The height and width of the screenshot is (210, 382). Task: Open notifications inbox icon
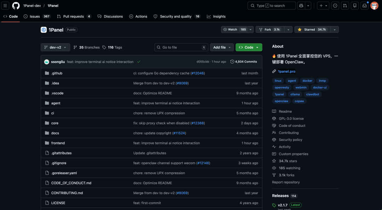(x=364, y=6)
